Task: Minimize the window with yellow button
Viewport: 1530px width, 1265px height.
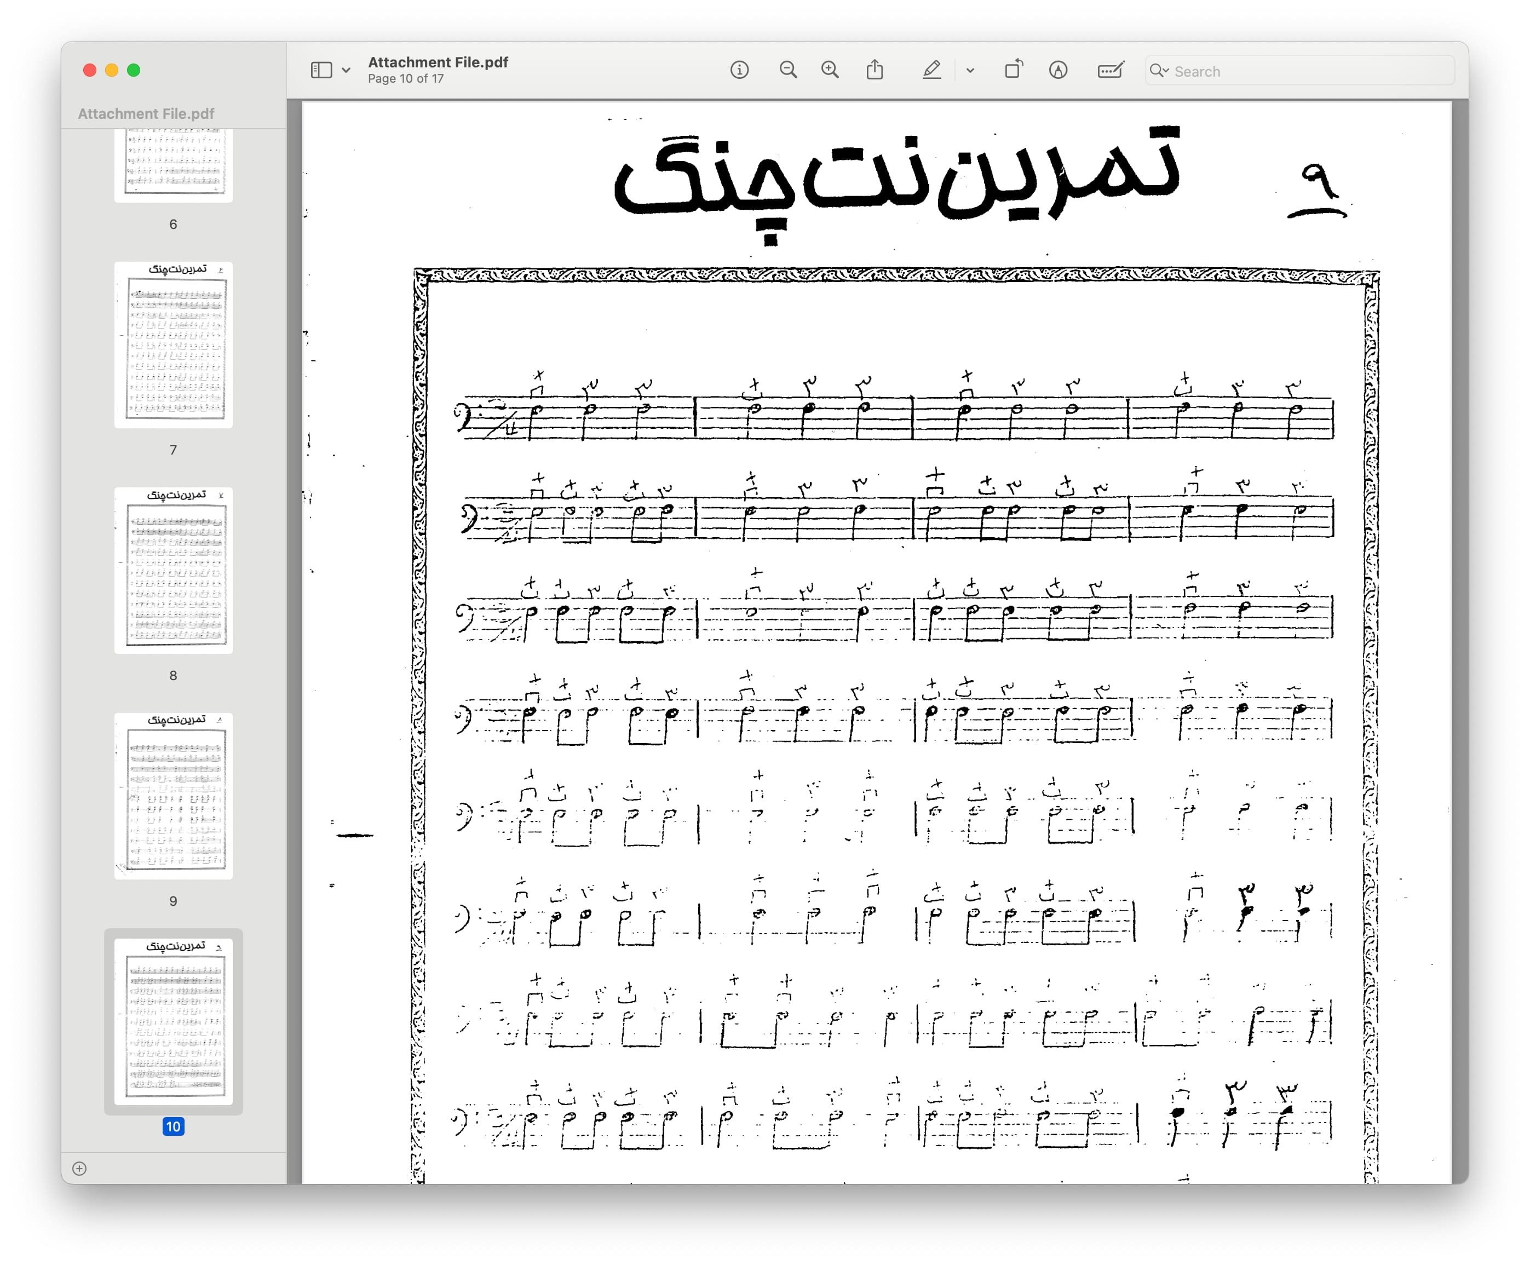Action: click(112, 70)
